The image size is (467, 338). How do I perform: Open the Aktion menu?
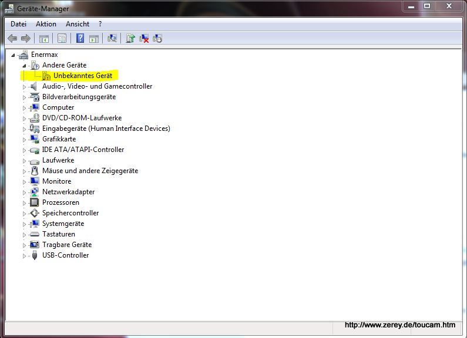click(x=46, y=24)
